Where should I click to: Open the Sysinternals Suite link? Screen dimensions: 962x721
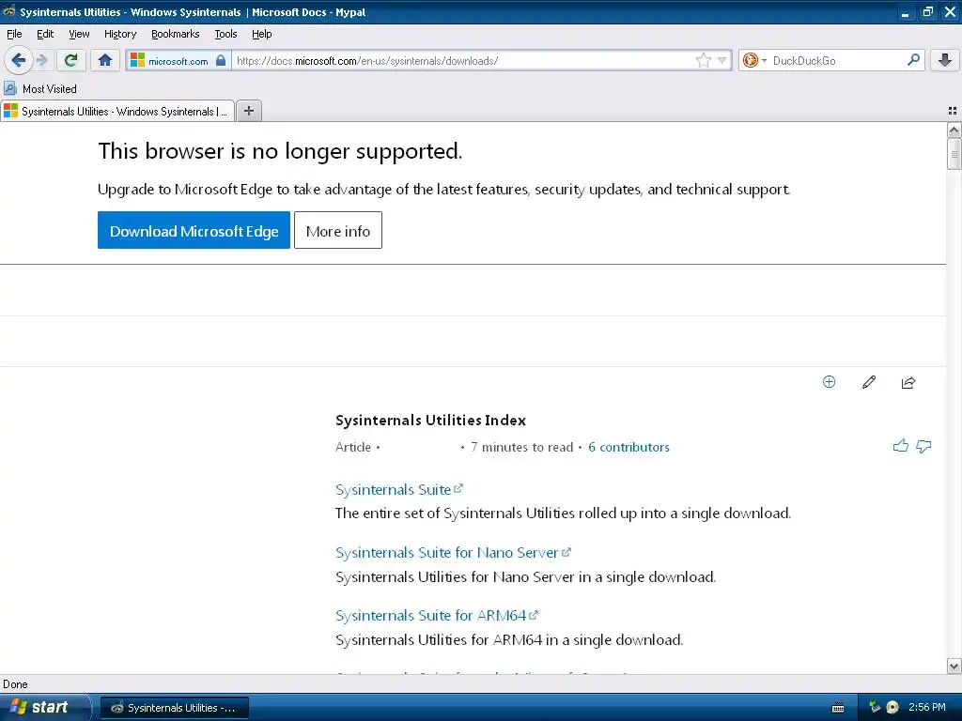point(398,489)
